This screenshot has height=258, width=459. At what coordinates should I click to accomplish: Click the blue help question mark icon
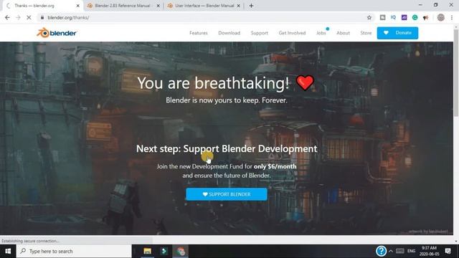coord(381,251)
